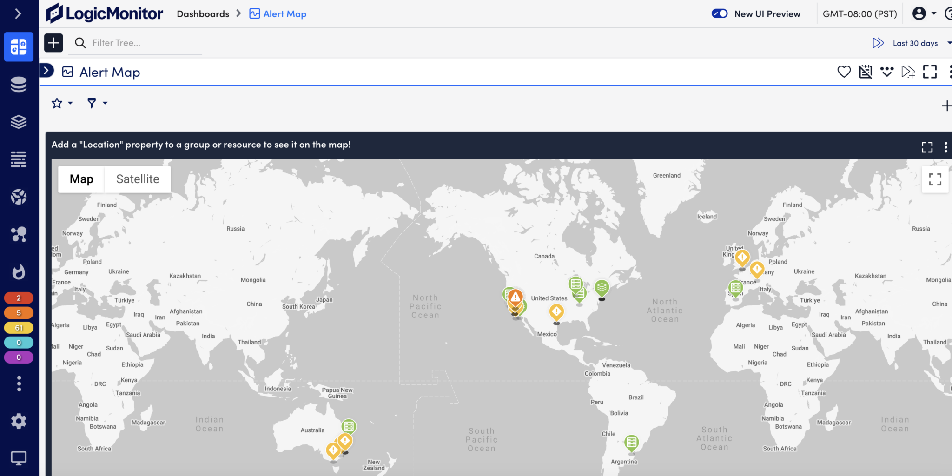Select the Modules icon in the sidebar
The height and width of the screenshot is (476, 952).
point(19,122)
